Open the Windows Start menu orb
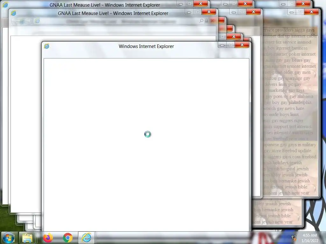The width and height of the screenshot is (326, 244). point(9,238)
